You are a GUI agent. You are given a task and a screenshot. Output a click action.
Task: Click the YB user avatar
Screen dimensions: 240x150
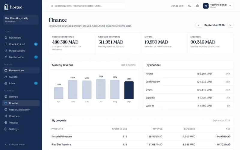click(206, 6)
